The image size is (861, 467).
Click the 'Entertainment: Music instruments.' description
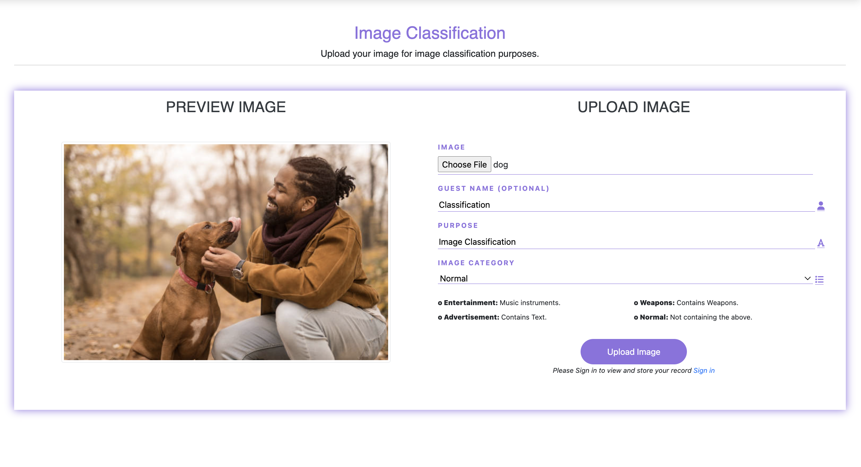[499, 303]
